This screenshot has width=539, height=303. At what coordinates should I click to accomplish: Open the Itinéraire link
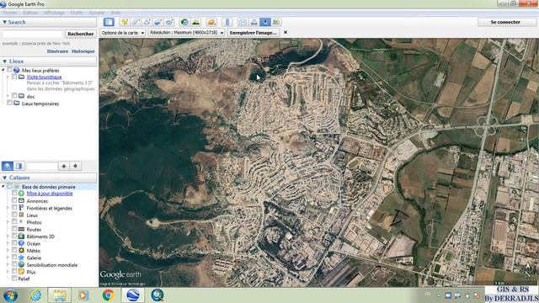[x=57, y=51]
